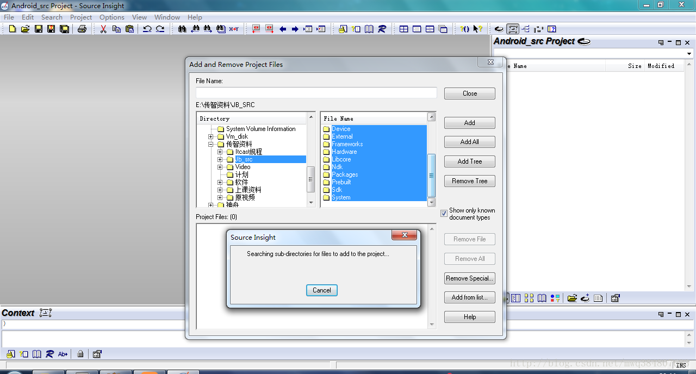Click the Windows Start orb on the taskbar
The height and width of the screenshot is (374, 696).
point(14,372)
